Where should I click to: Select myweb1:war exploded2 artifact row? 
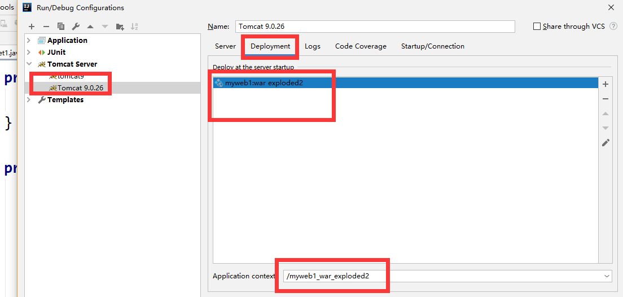pos(406,82)
